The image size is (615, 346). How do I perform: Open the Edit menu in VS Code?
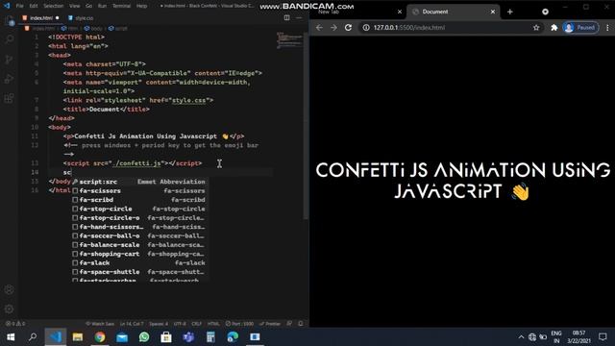pyautogui.click(x=34, y=6)
